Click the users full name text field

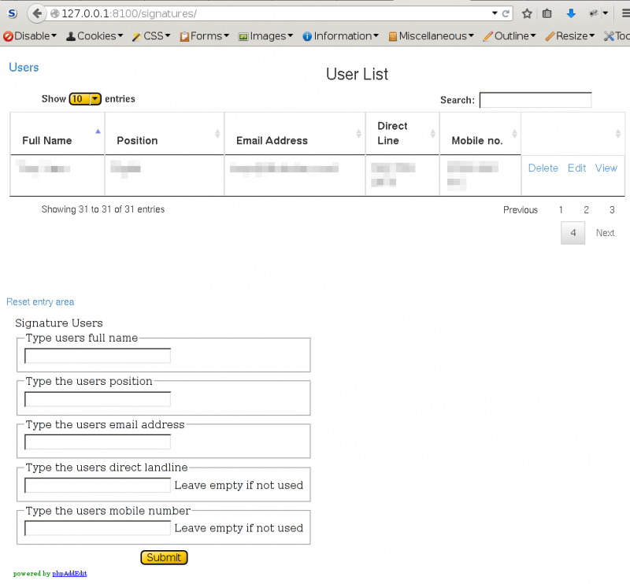[98, 356]
